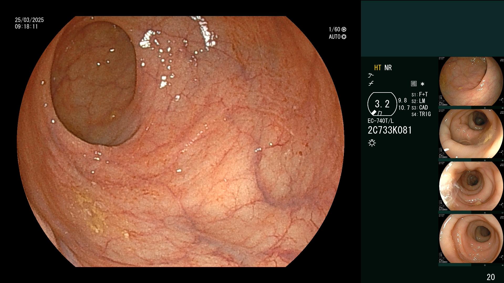Click the date 25/03/2025
This screenshot has height=283, width=504.
[x=29, y=20]
